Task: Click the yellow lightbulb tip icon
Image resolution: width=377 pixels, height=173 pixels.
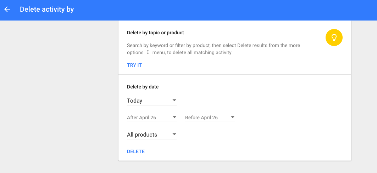Action: [x=334, y=38]
